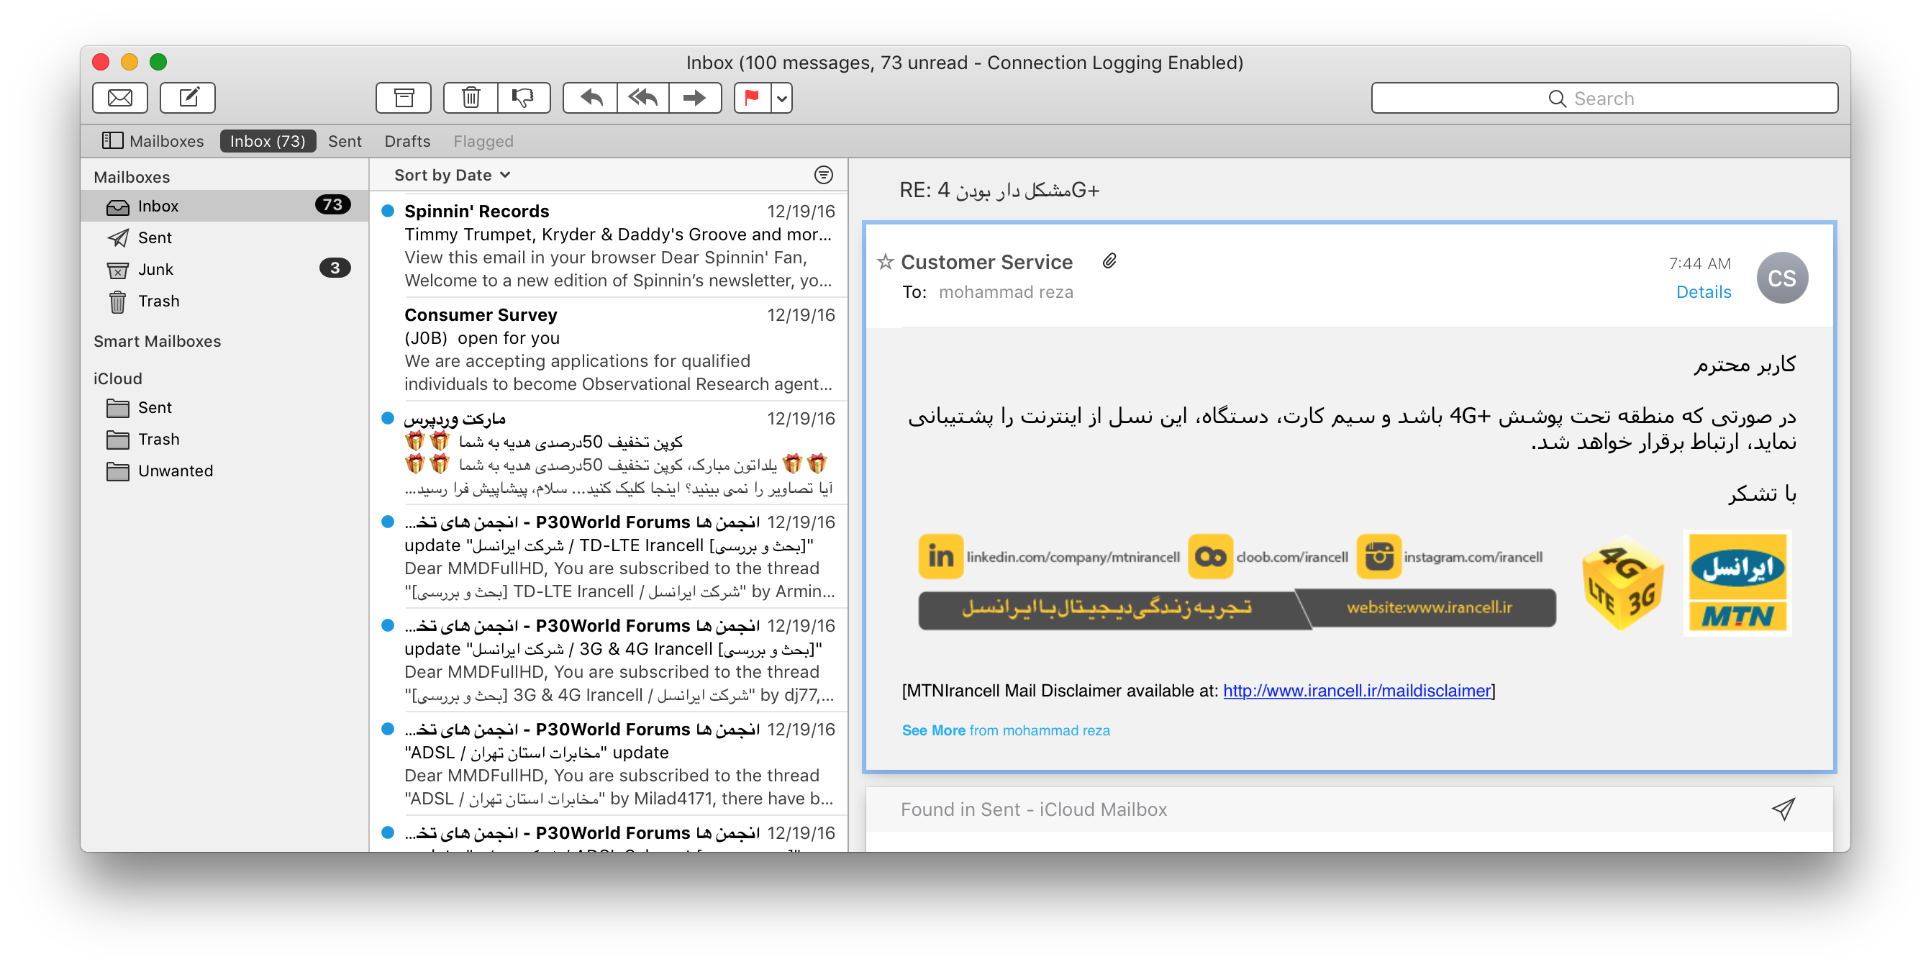Open Junk mailbox in sidebar
This screenshot has width=1931, height=967.
pos(225,269)
